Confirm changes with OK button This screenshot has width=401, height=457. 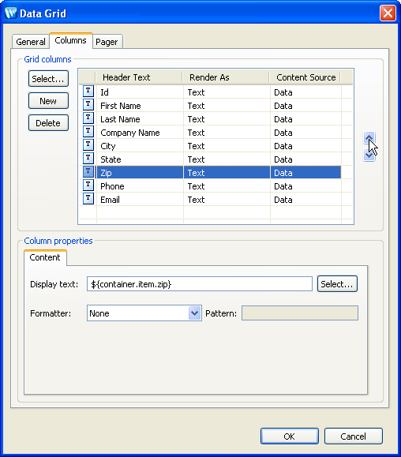coord(290,436)
